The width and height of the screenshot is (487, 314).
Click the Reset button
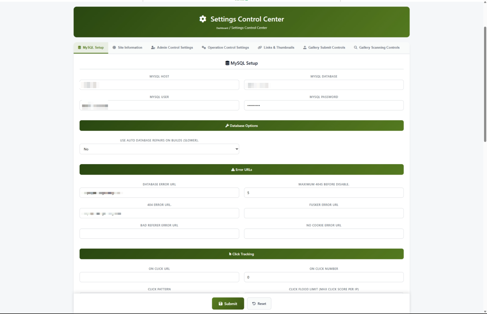[x=259, y=303]
